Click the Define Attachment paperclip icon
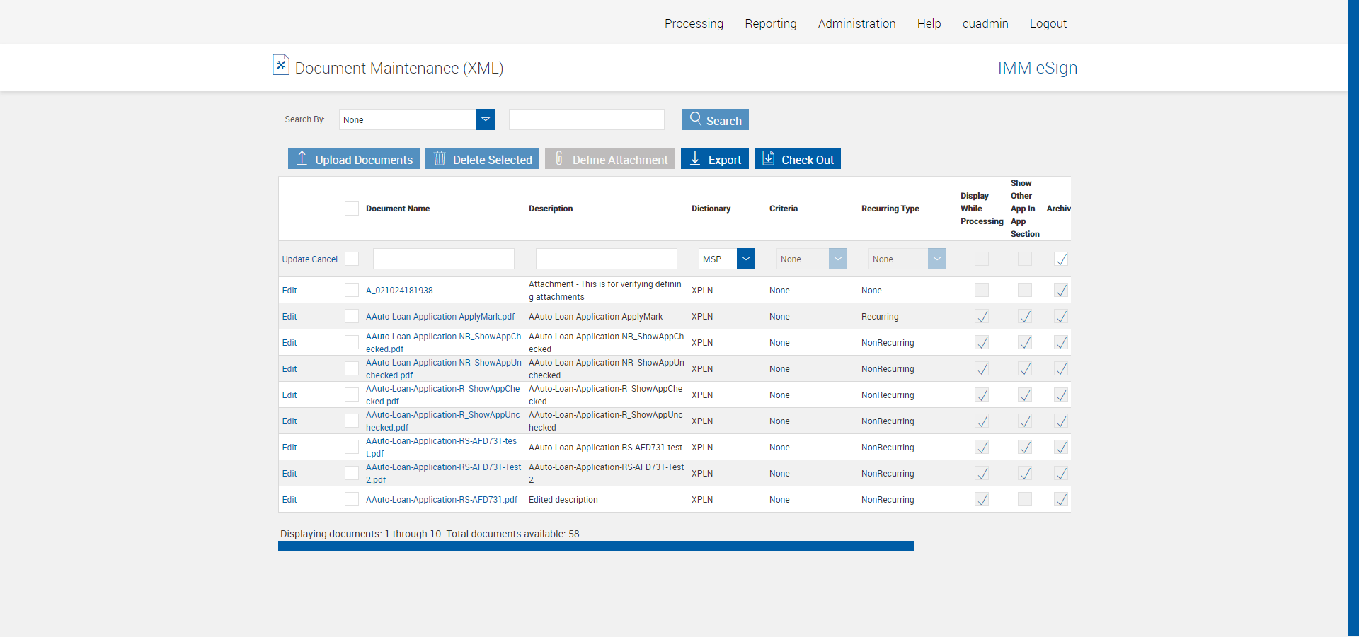This screenshot has width=1359, height=637. (559, 158)
